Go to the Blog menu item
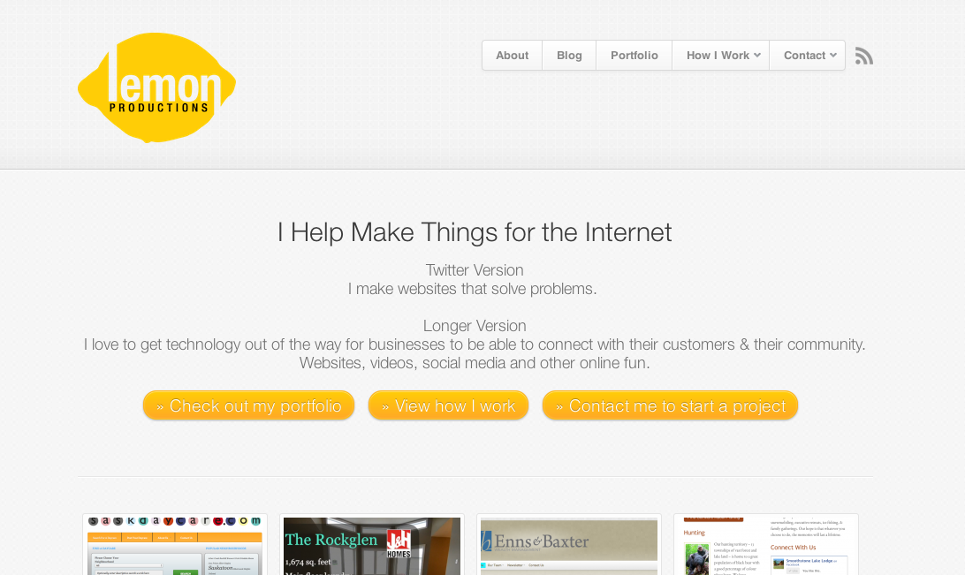The width and height of the screenshot is (965, 575). click(569, 56)
